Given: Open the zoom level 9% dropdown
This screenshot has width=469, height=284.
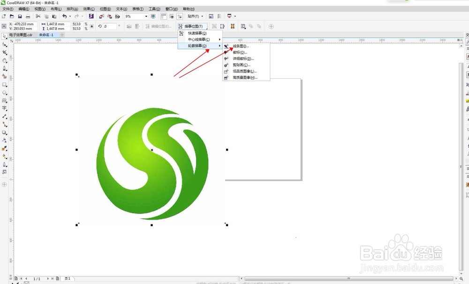Looking at the screenshot, I should coord(146,16).
